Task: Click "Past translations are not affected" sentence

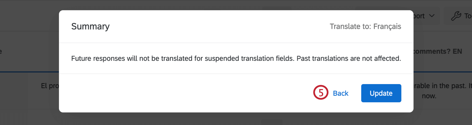Action: pos(349,58)
